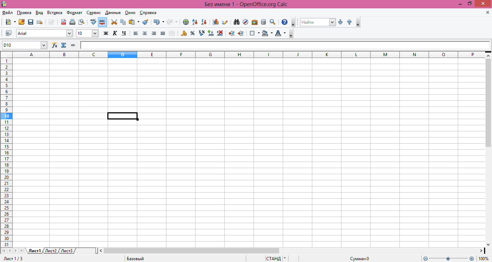
Task: Open the Navigator compass icon
Action: (246, 22)
